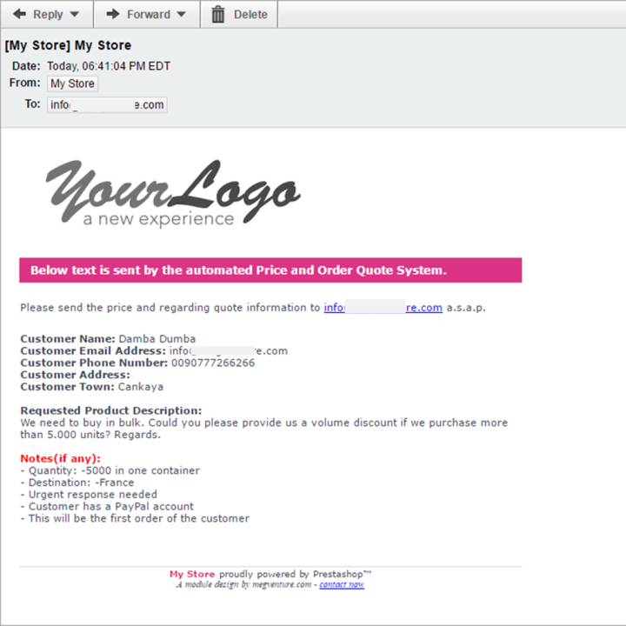Click the Delete trash can icon
The image size is (626, 626).
pyautogui.click(x=218, y=15)
